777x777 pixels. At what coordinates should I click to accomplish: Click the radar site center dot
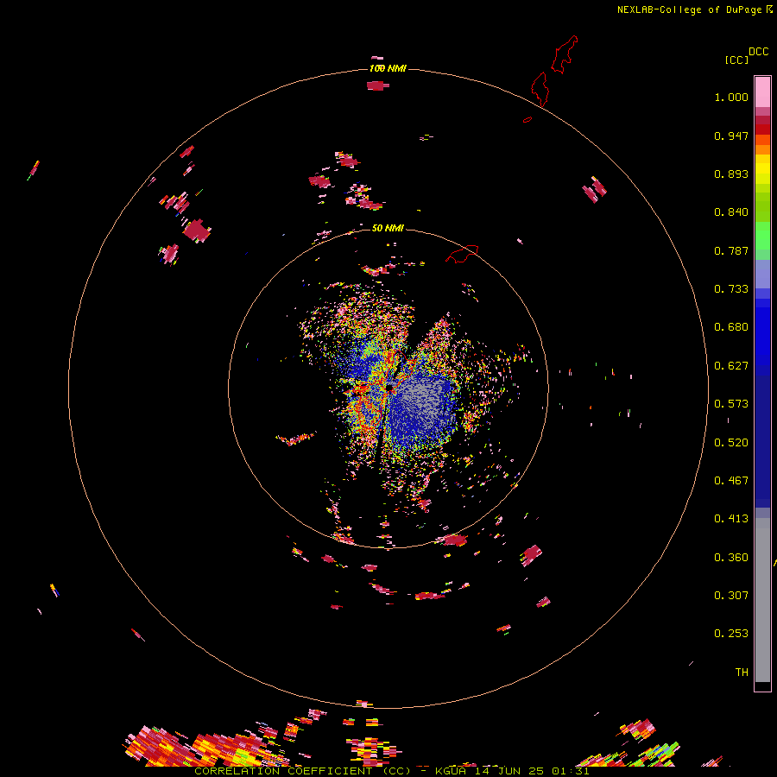point(389,388)
